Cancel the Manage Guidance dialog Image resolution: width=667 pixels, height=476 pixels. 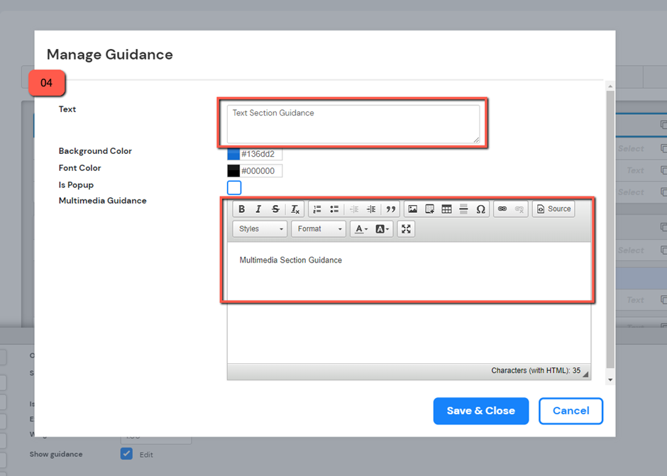pyautogui.click(x=570, y=411)
